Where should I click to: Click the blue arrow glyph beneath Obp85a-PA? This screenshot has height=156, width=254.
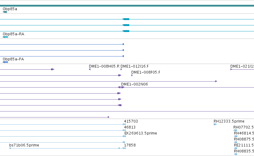5,62
